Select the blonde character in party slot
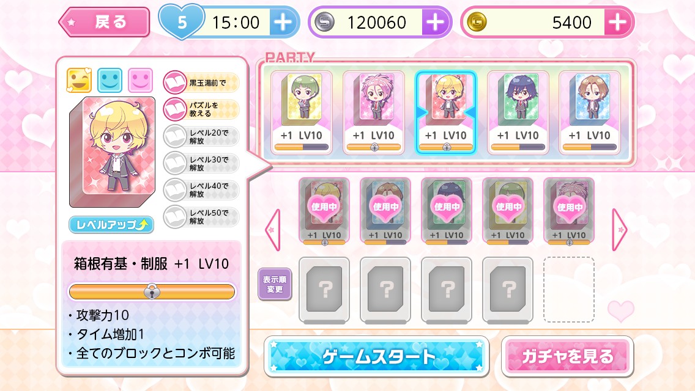Viewport: 695px width, 391px height. click(x=446, y=112)
